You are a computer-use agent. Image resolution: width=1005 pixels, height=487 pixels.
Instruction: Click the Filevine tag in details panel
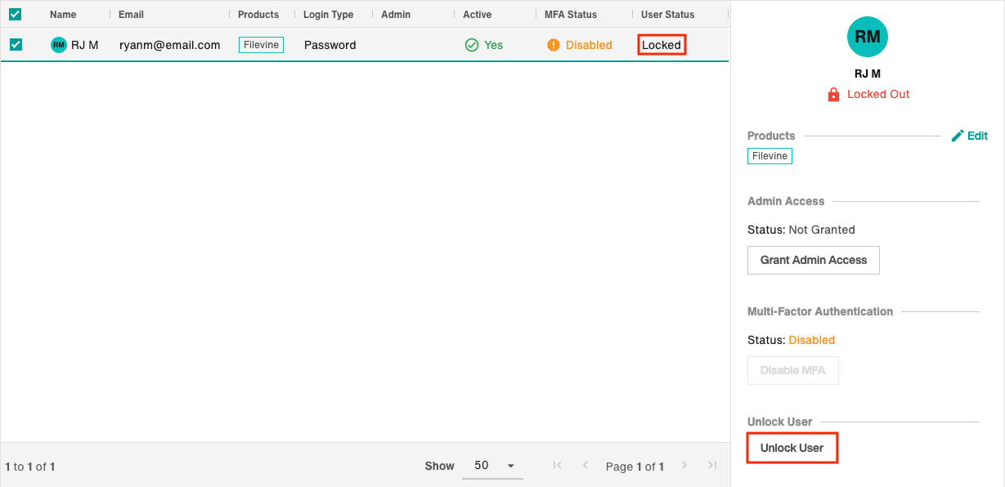click(769, 155)
